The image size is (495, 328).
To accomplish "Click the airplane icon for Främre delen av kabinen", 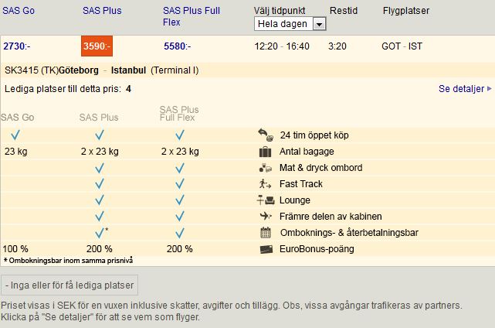I will [x=266, y=216].
